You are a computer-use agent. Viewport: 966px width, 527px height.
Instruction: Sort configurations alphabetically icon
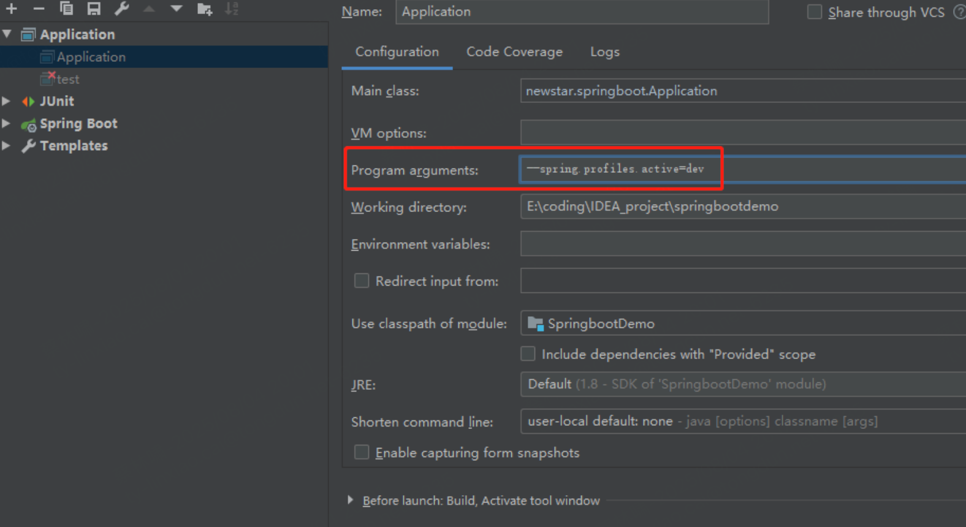click(x=232, y=9)
